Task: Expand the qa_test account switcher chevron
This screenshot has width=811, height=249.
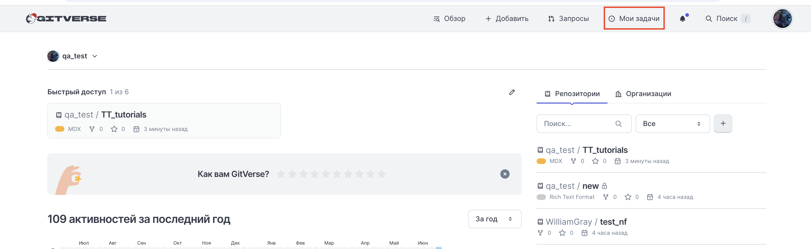Action: [x=95, y=56]
